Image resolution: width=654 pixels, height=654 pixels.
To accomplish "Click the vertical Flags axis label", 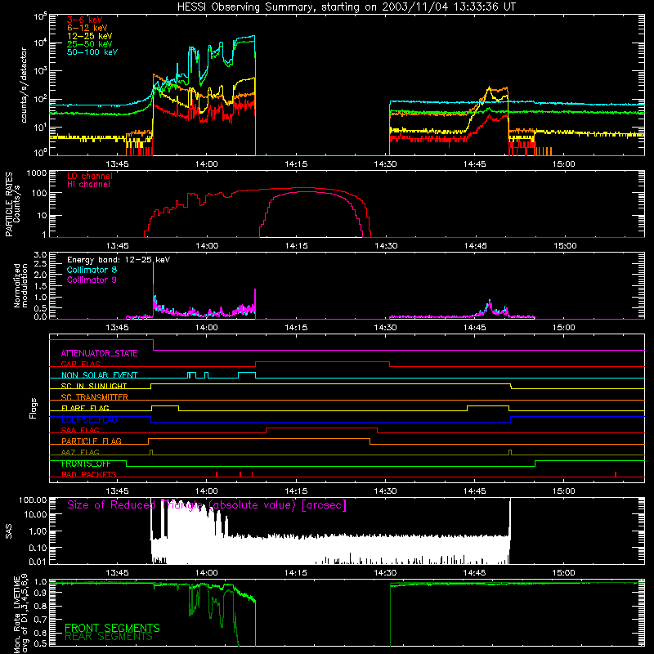I will coord(34,408).
